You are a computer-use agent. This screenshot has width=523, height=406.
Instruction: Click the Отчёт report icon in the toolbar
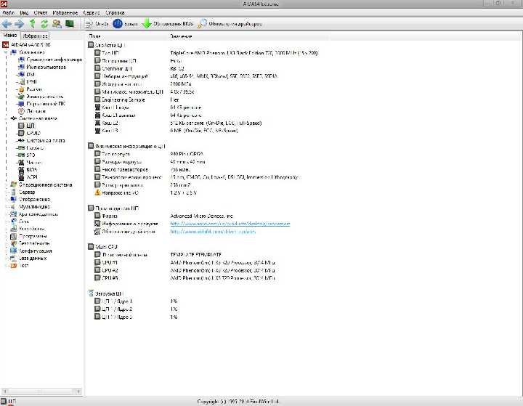pyautogui.click(x=96, y=24)
